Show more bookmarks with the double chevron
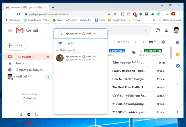186x127 pixels. (154, 20)
